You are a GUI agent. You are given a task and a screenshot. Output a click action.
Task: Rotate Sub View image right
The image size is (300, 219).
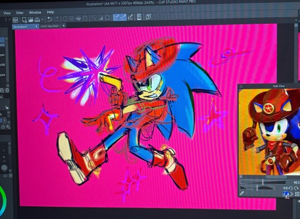296,188
